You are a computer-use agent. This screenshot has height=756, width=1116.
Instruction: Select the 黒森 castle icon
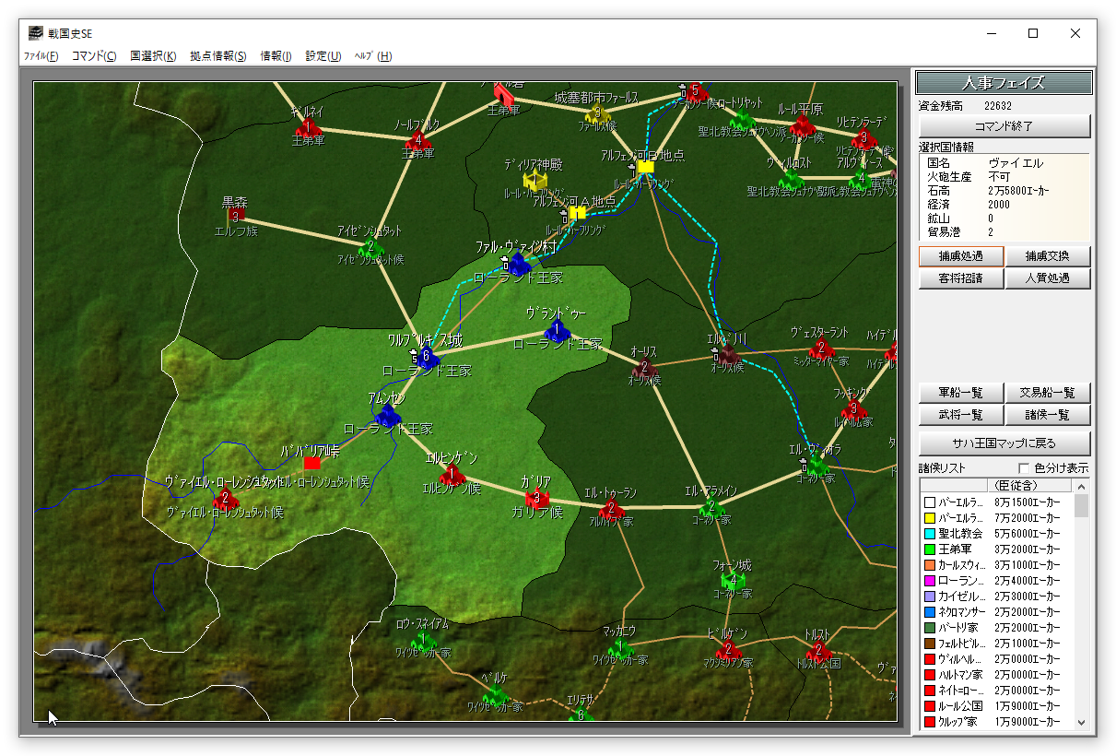pos(235,217)
